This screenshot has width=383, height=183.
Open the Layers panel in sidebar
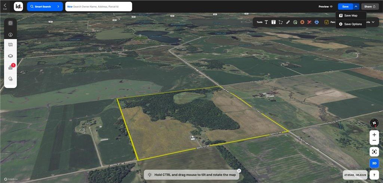tap(10, 56)
